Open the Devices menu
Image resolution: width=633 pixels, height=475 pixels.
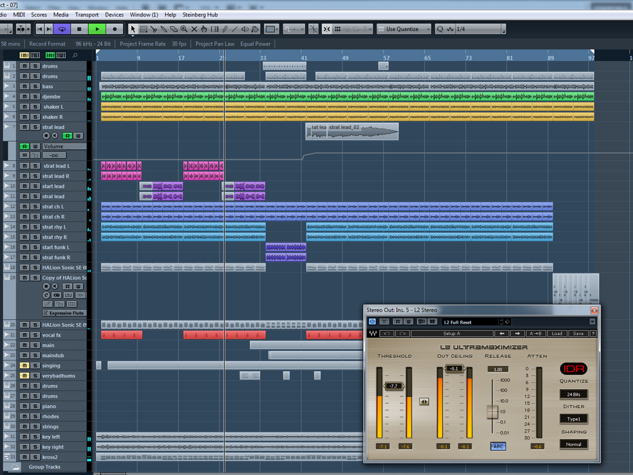click(x=115, y=15)
